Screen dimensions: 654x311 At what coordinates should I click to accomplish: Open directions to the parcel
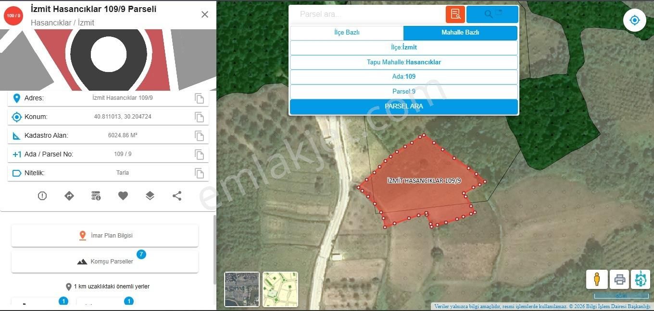(x=69, y=196)
